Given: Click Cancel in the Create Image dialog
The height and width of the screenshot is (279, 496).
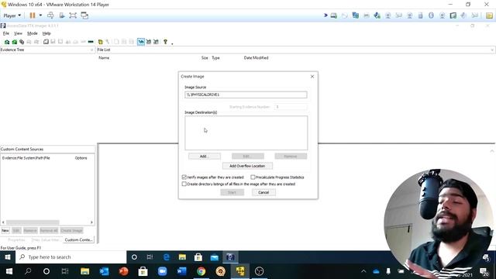Looking at the screenshot, I should pos(263,192).
